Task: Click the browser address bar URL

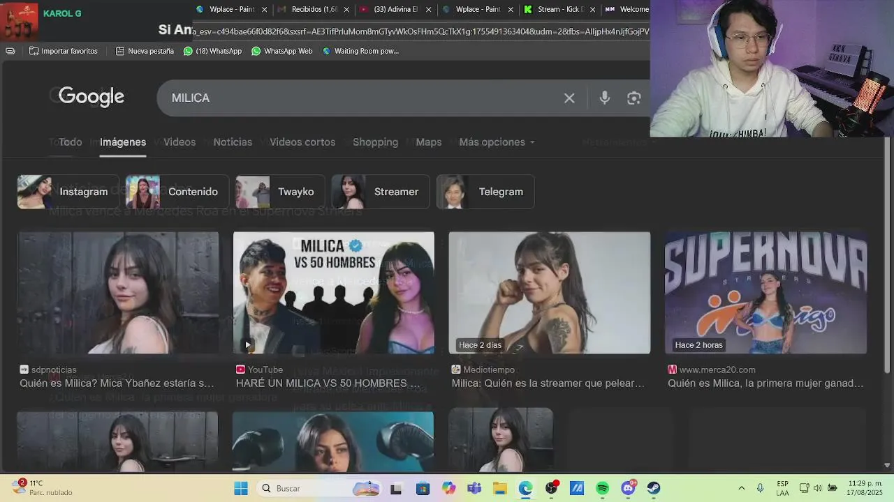Action: pos(420,31)
